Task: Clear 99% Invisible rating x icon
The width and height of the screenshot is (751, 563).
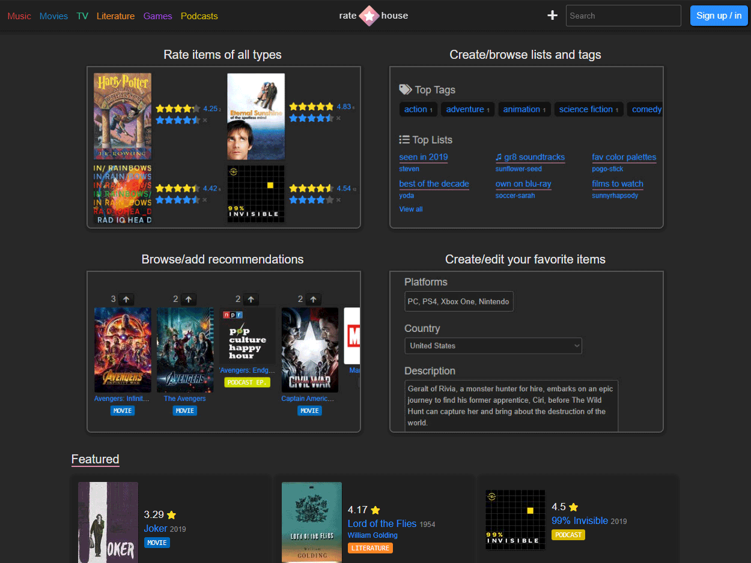Action: [x=338, y=200]
